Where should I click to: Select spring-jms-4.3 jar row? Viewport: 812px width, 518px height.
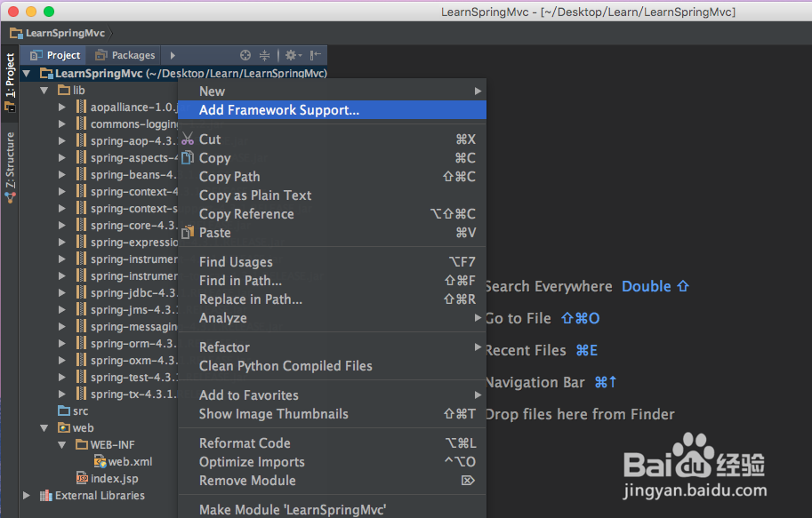pyautogui.click(x=99, y=309)
